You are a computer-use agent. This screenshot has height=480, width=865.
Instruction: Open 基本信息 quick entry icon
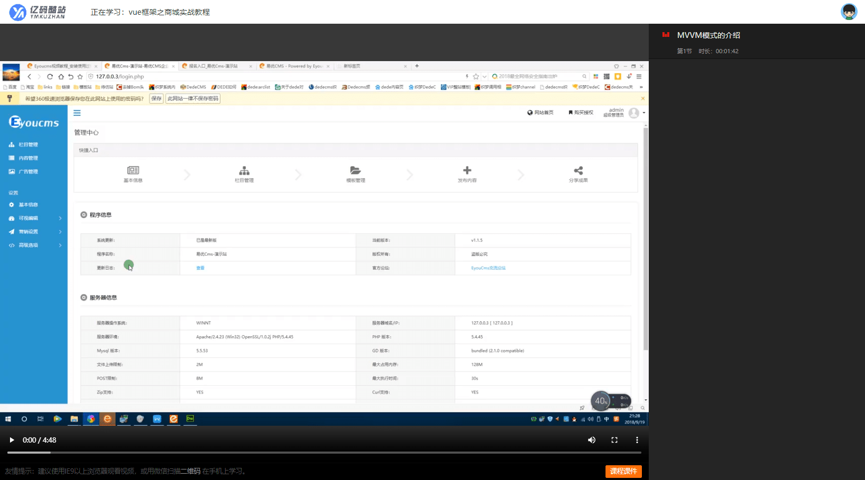coord(133,171)
